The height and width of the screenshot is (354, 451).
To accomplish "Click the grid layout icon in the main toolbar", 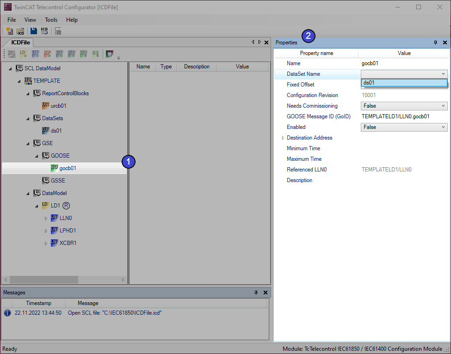I will click(x=58, y=31).
